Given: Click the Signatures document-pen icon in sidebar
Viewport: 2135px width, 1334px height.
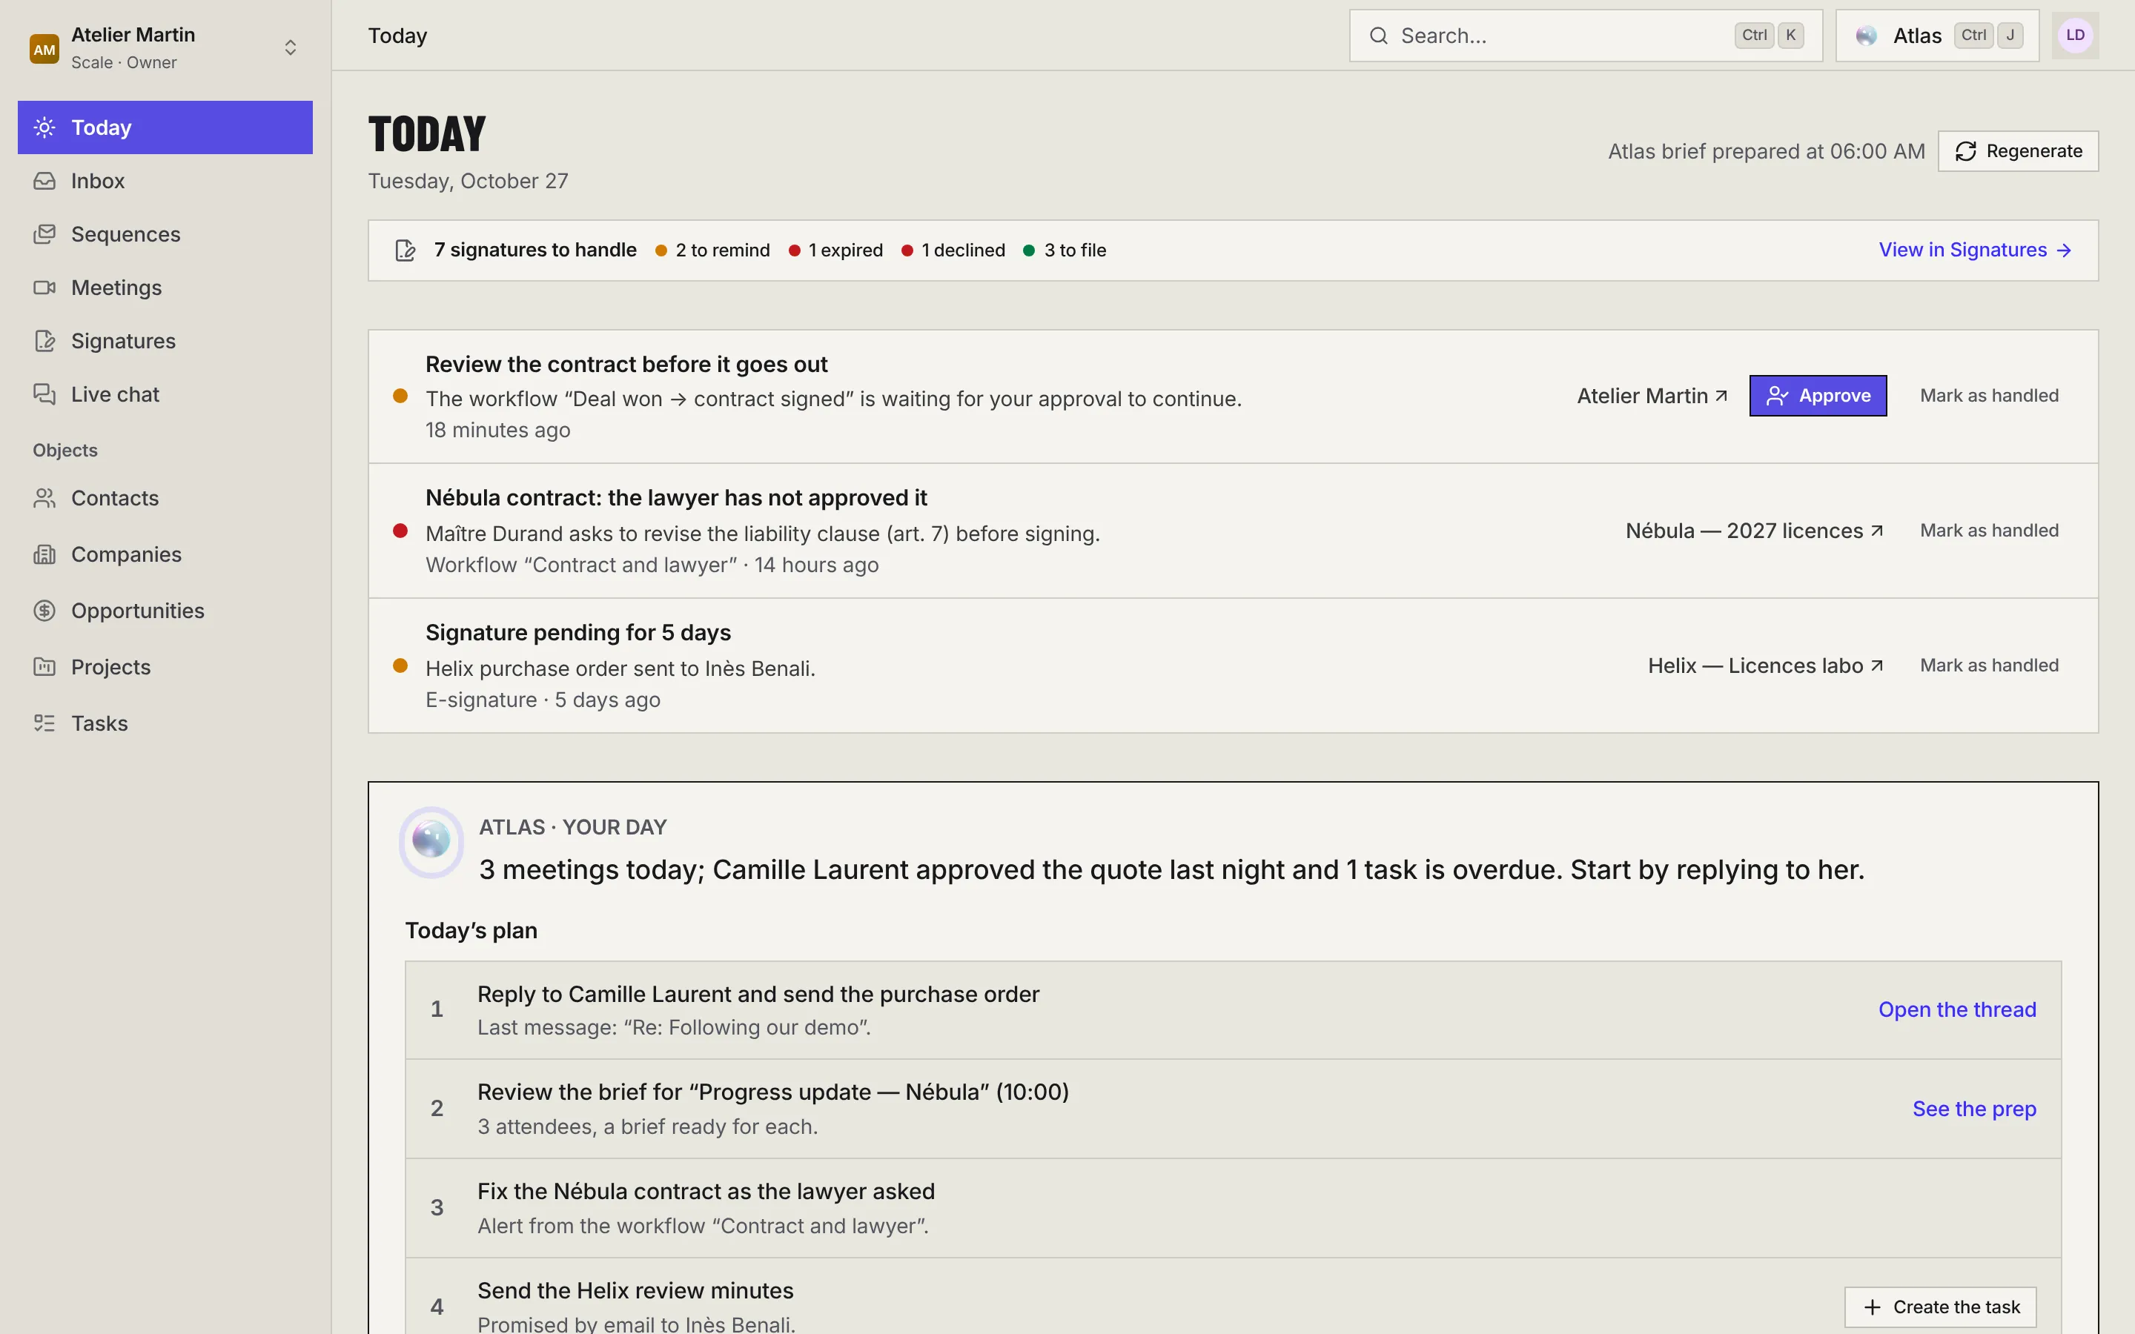Looking at the screenshot, I should click(x=44, y=341).
